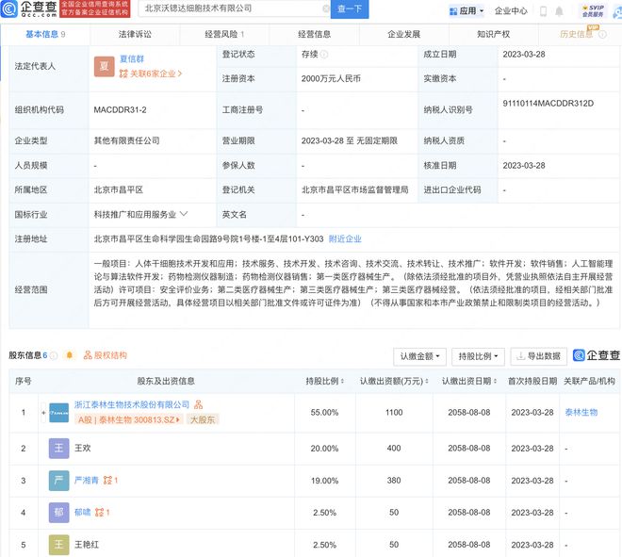Switch to 历史信息 tab
Image resolution: width=622 pixels, height=557 pixels.
click(x=580, y=35)
